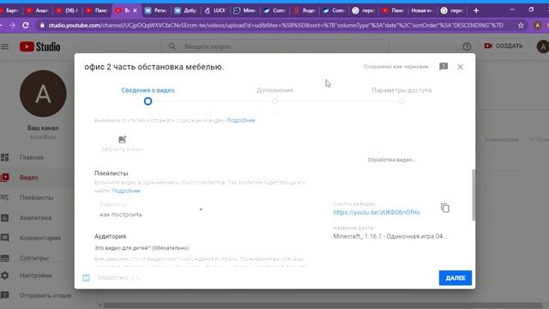Viewport: 549px width, 309px height.
Task: Copy the video link with copy icon
Action: coord(445,208)
